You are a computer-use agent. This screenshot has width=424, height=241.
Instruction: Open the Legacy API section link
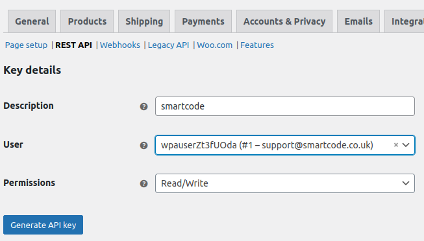click(x=168, y=45)
